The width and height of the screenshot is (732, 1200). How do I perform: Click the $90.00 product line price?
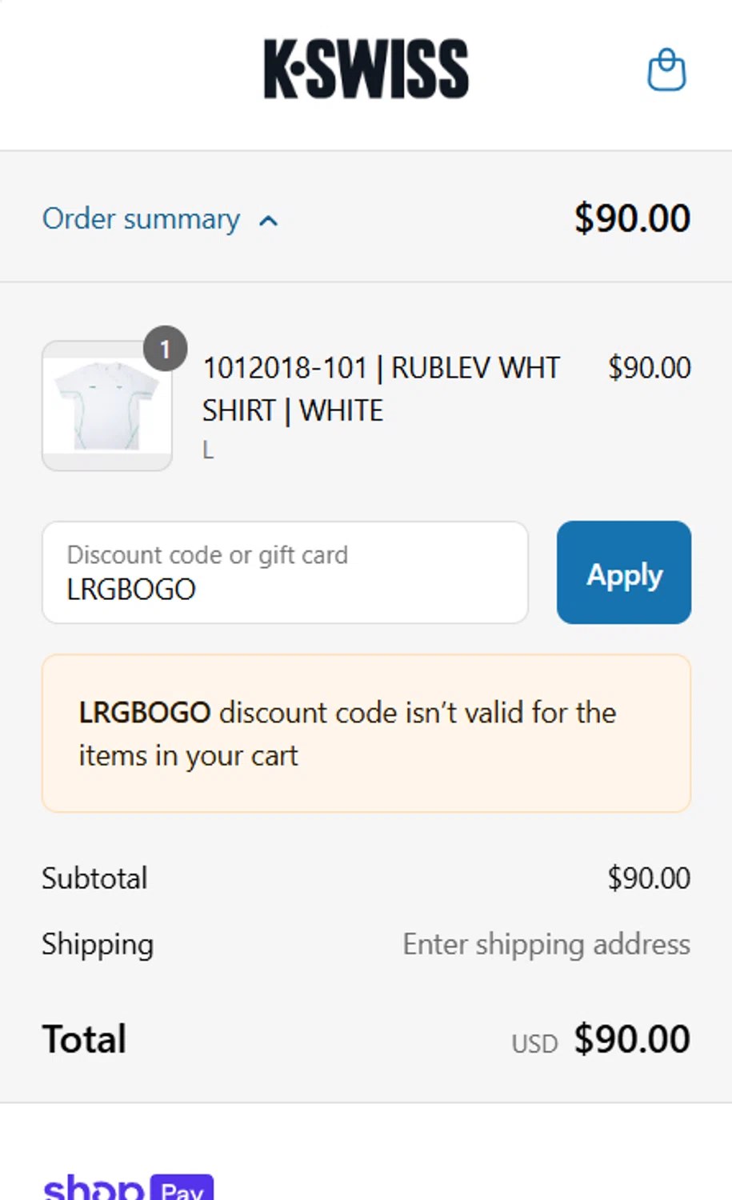click(x=649, y=368)
